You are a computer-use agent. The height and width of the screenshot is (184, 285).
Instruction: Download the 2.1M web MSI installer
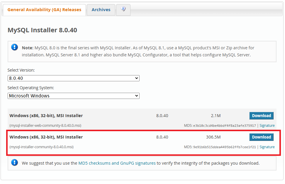pyautogui.click(x=261, y=116)
